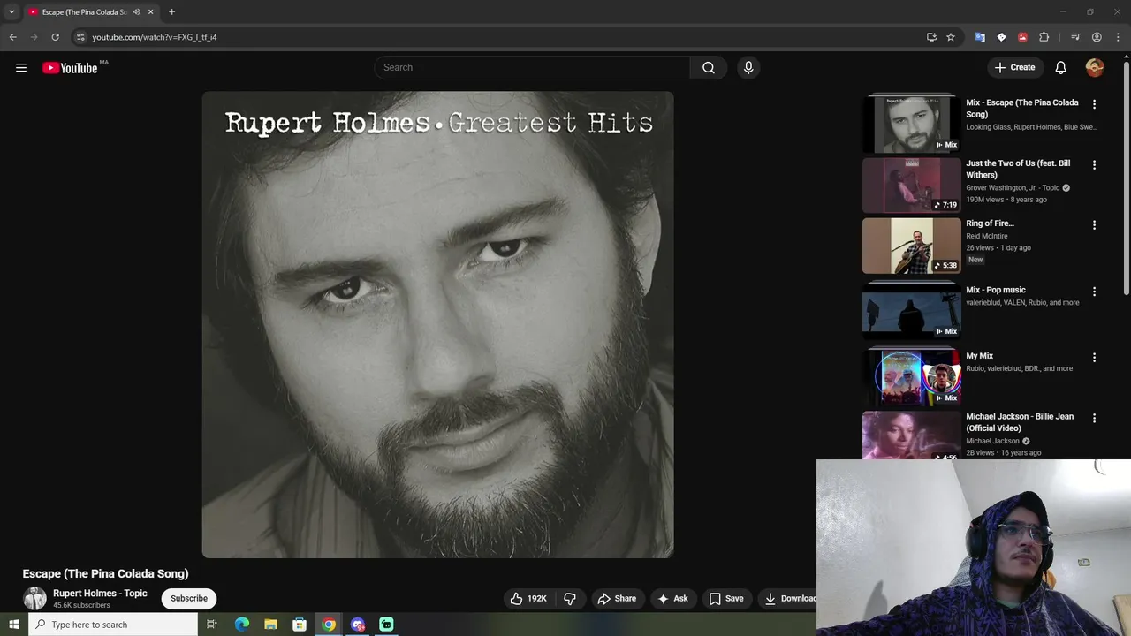Screen dimensions: 1131x636
Task: Click the Ask AI button
Action: (x=672, y=599)
